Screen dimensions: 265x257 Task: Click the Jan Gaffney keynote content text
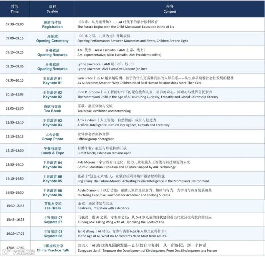(122, 233)
